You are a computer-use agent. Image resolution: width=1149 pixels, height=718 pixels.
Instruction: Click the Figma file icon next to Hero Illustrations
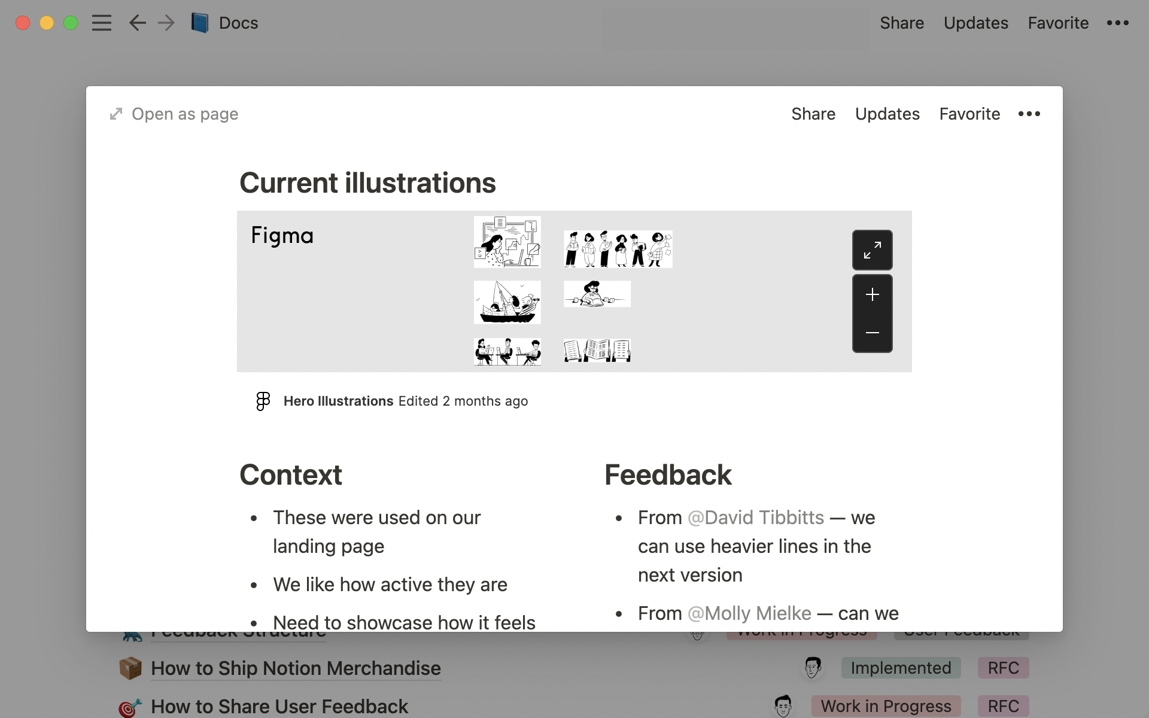pos(263,401)
